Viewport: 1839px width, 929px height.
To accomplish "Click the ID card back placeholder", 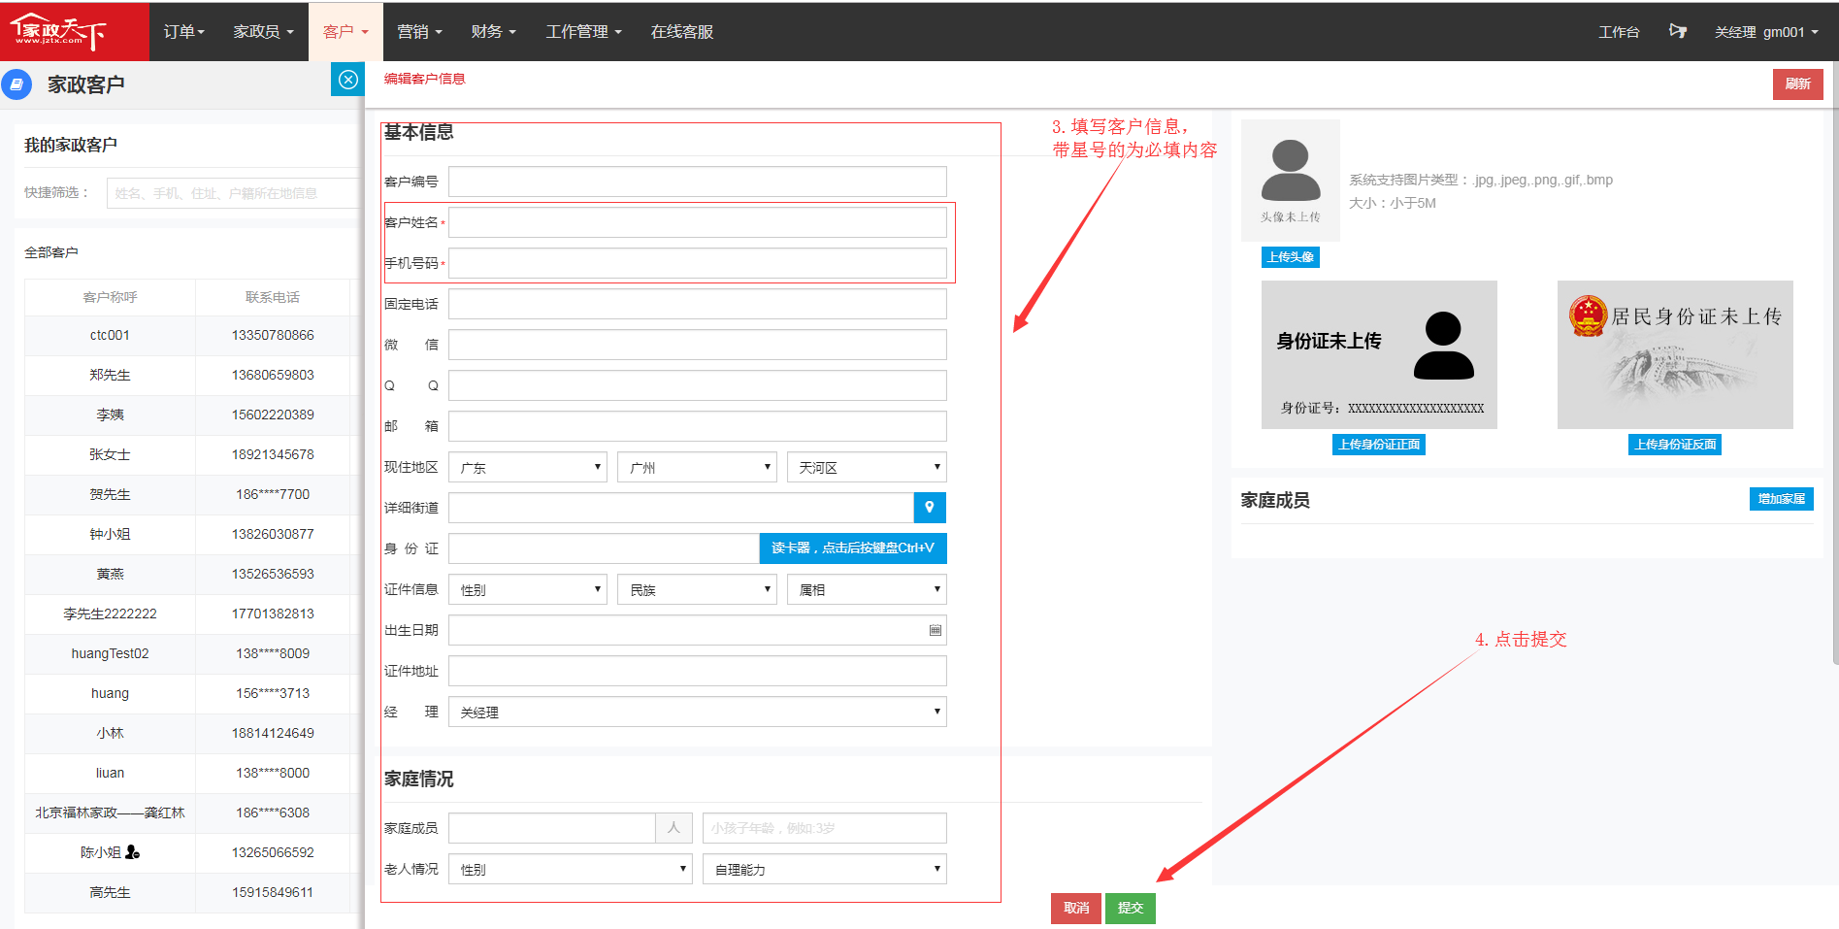I will tap(1675, 354).
